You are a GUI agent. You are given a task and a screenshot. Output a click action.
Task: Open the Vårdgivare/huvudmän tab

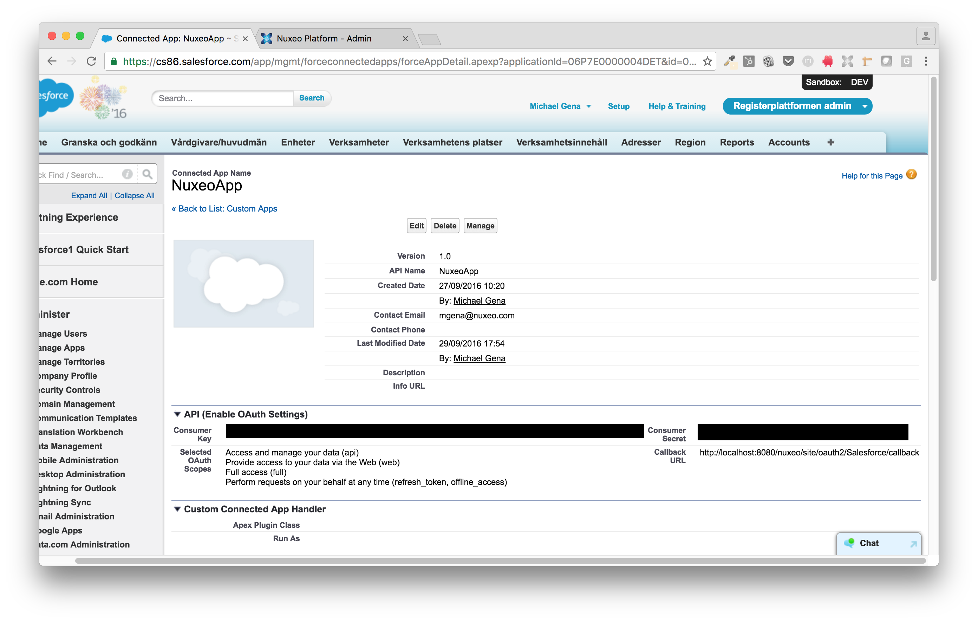tap(219, 142)
